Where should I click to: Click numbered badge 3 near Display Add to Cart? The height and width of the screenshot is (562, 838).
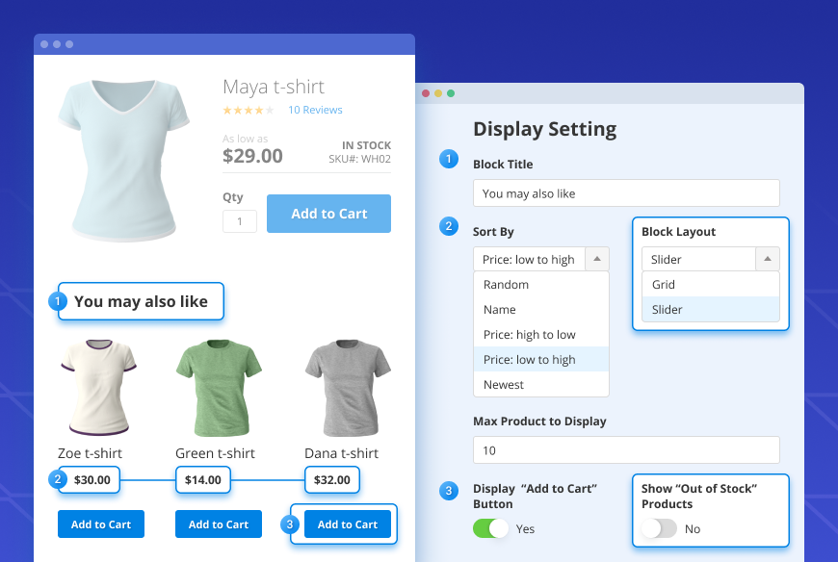pyautogui.click(x=449, y=491)
